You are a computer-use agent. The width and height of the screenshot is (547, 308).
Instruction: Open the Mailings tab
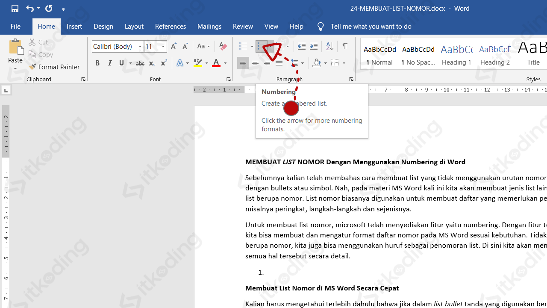pyautogui.click(x=209, y=27)
